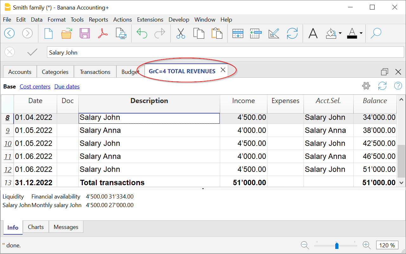Open the Find magnifier icon
406x254 pixels.
pyautogui.click(x=376, y=33)
